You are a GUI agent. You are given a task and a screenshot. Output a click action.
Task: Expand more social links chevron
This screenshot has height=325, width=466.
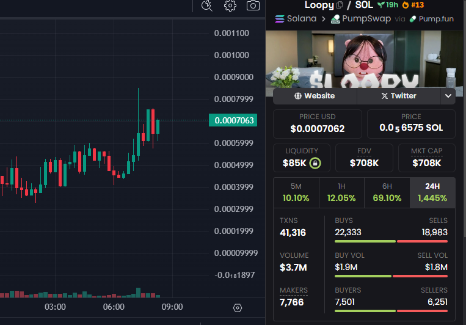(x=448, y=96)
